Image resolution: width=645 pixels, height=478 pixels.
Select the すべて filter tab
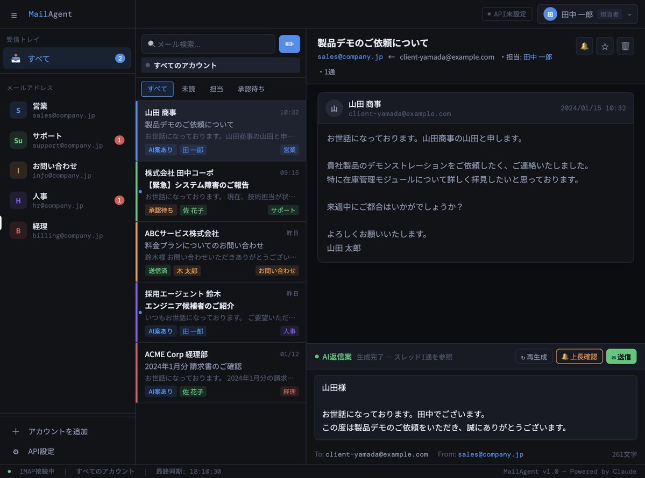(157, 89)
